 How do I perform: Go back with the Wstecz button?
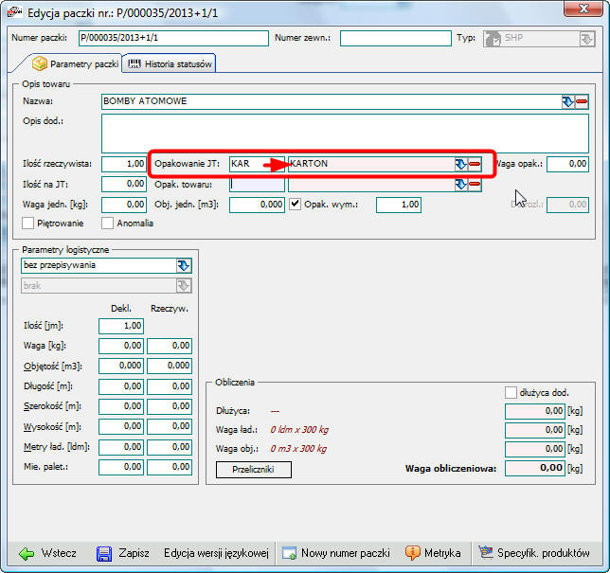click(x=48, y=553)
